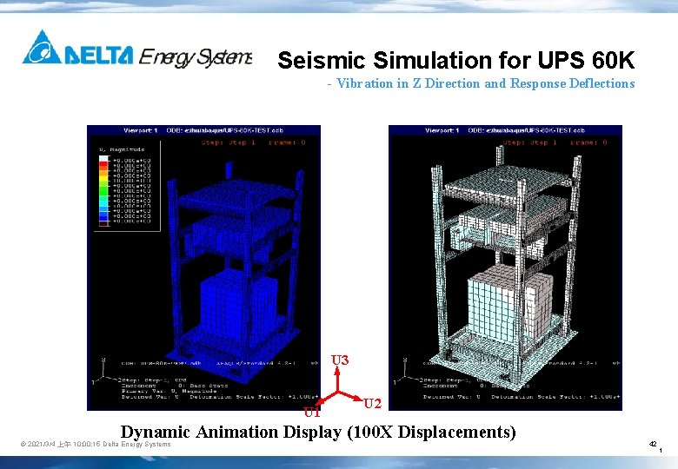Click 'Step: Step 1' text in left viewport
Viewport: 678px width, 469px height.
[228, 142]
